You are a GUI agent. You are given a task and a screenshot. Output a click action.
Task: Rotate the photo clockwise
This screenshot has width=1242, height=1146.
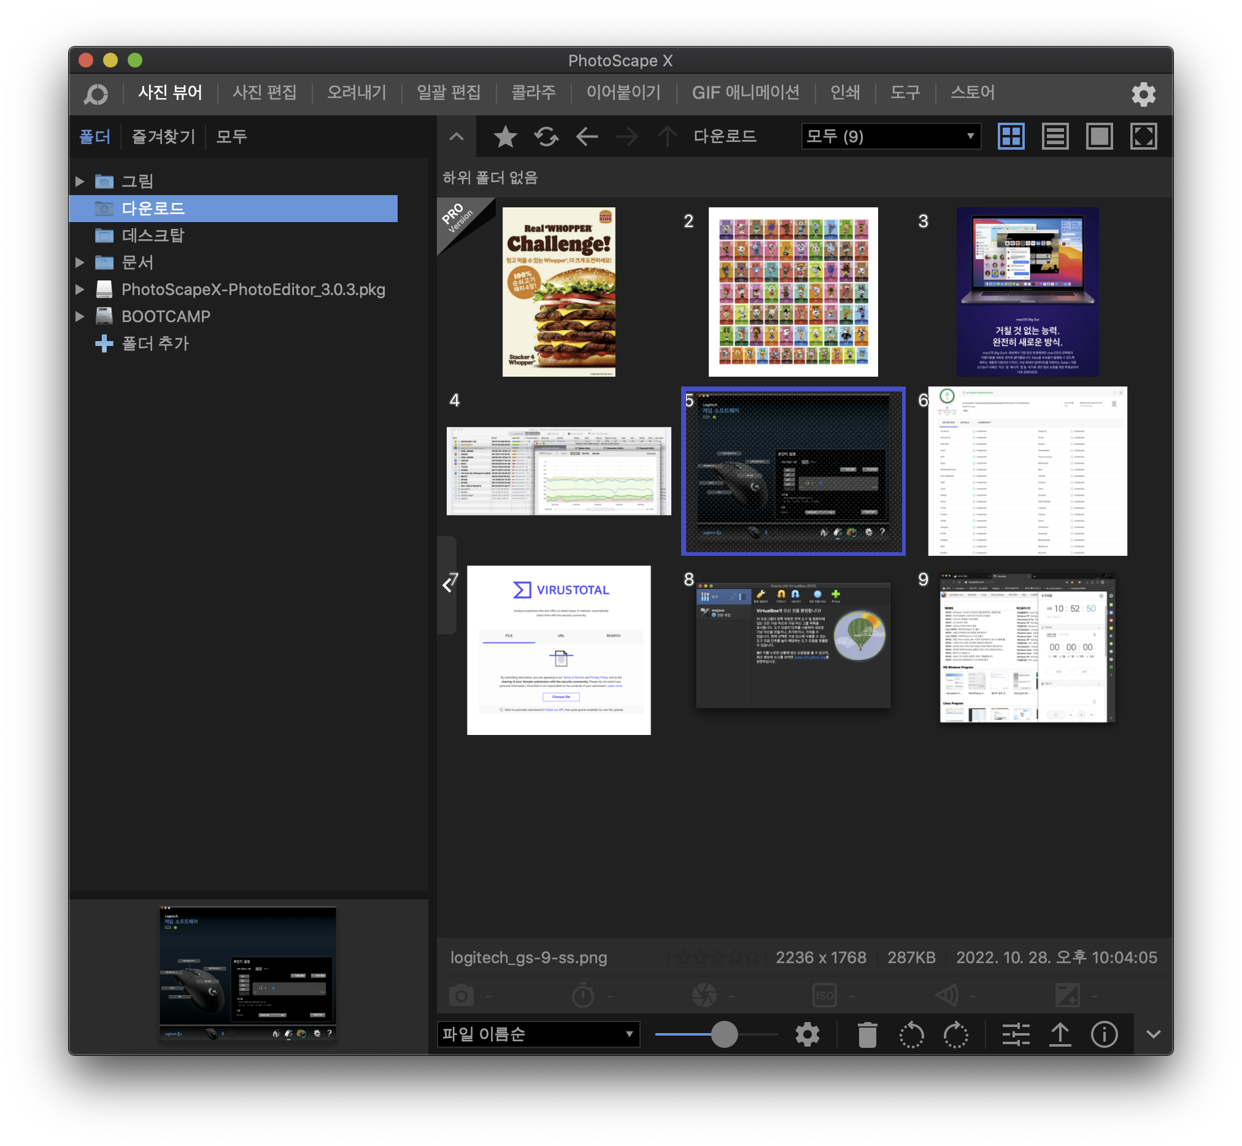[955, 1034]
